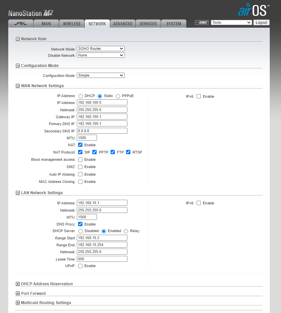
Task: Open the Ubiquiti logo tab
Action: (21, 24)
